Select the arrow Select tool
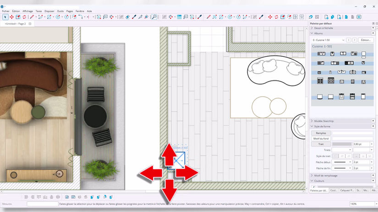Screen dimensions: 378x212 [5, 17]
